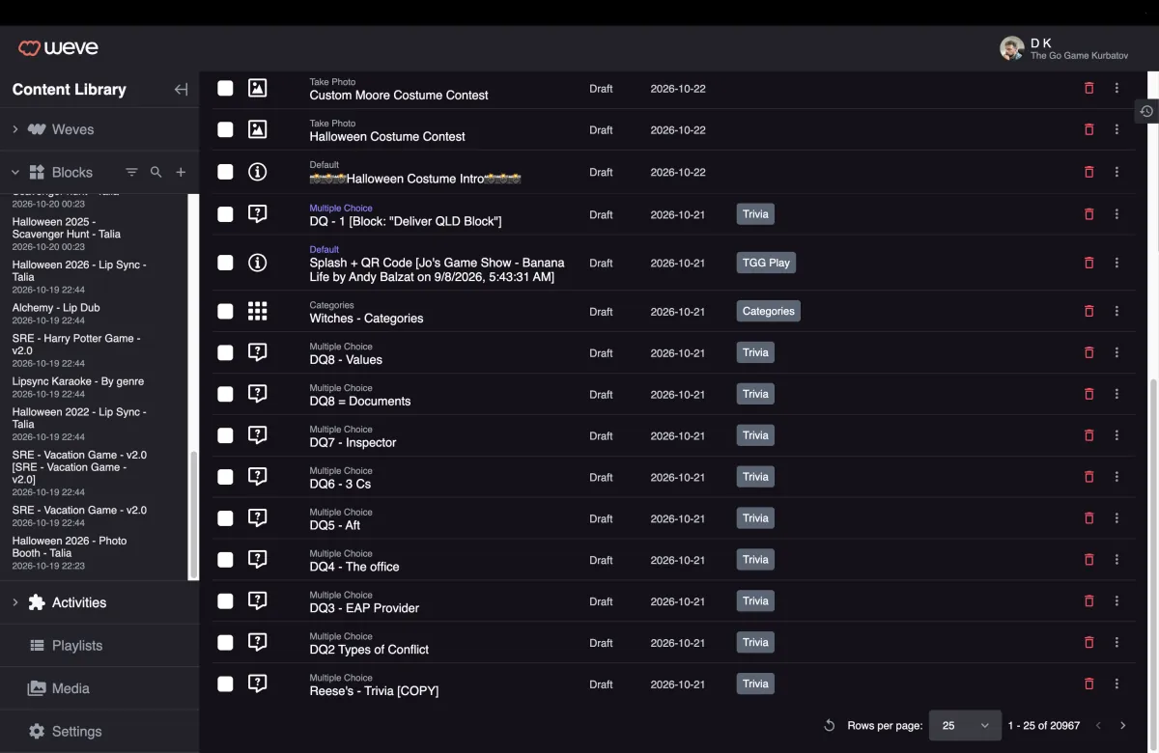
Task: Tick the Witches - Categories checkbox
Action: (x=225, y=311)
